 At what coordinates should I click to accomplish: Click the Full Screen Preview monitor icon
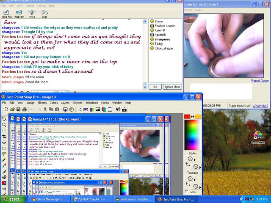coord(65,110)
